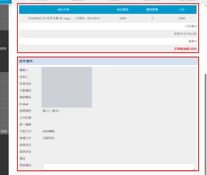Open the sidebar item ending in 說明
Image resolution: width=207 pixels, height=175 pixels.
[4, 131]
